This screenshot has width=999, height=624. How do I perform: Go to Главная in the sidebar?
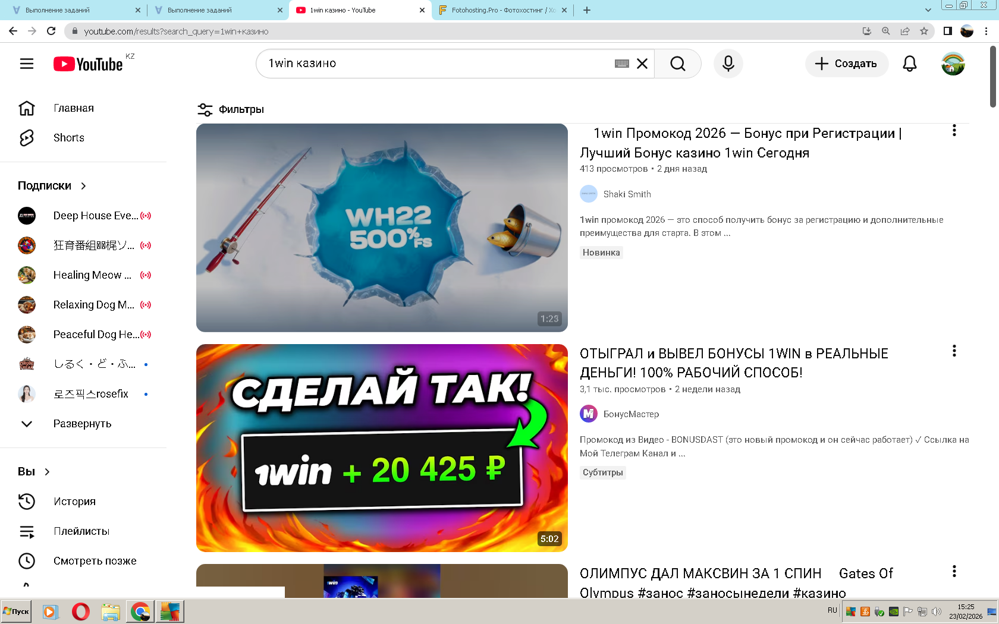point(74,108)
